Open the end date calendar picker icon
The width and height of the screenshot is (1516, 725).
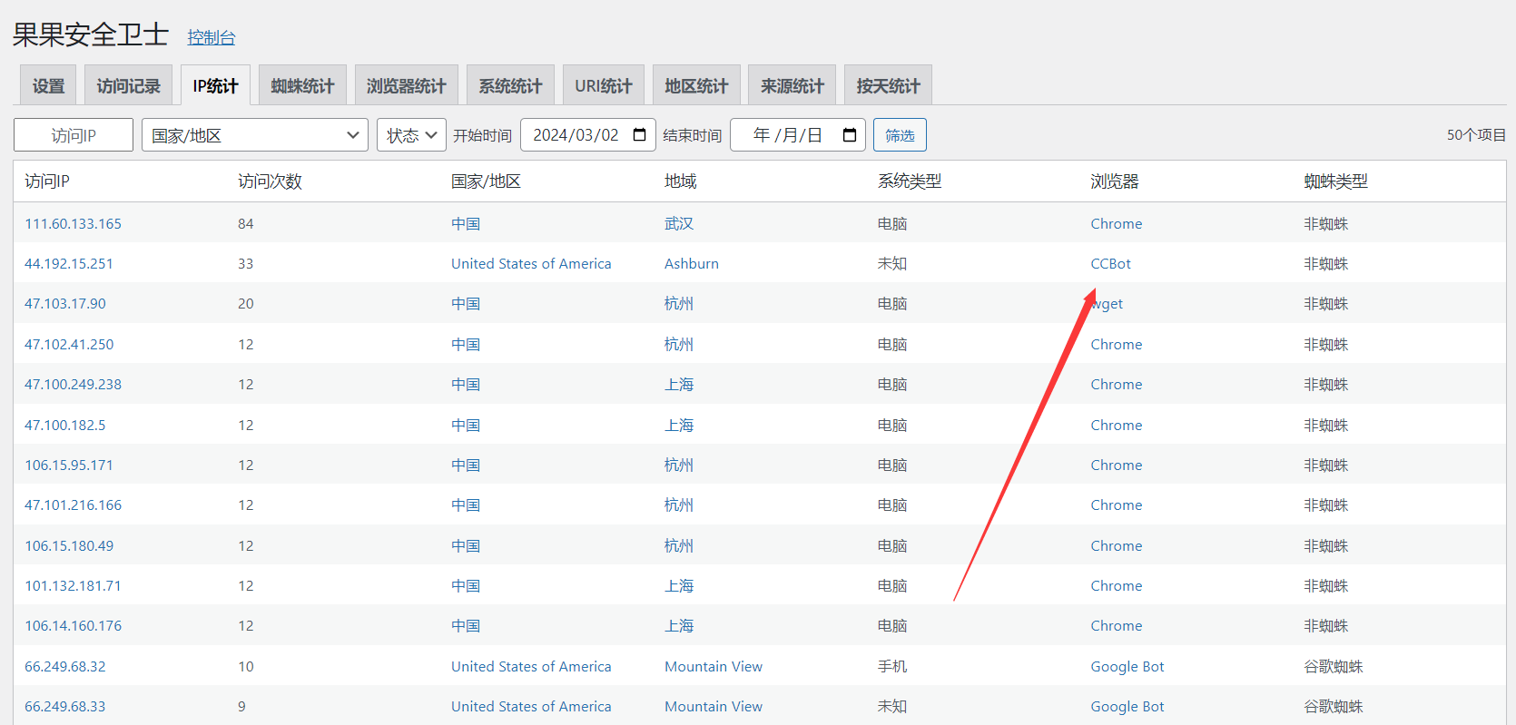tap(849, 135)
